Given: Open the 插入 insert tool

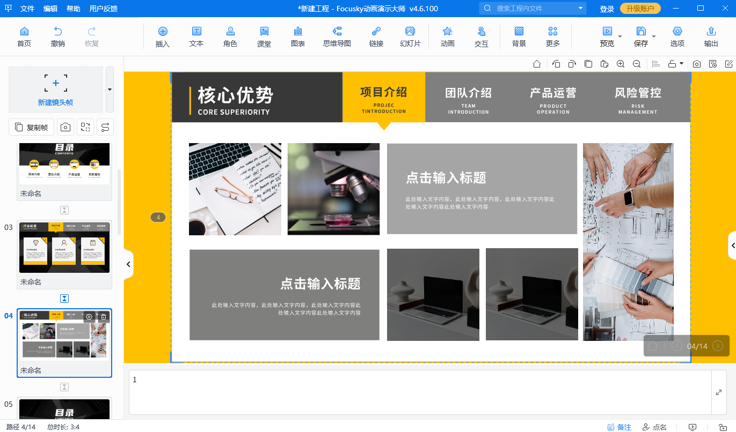Looking at the screenshot, I should (163, 36).
